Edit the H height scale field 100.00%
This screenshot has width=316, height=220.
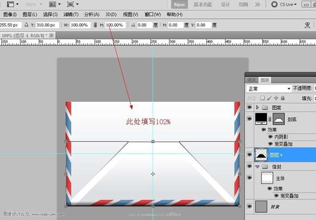115,25
